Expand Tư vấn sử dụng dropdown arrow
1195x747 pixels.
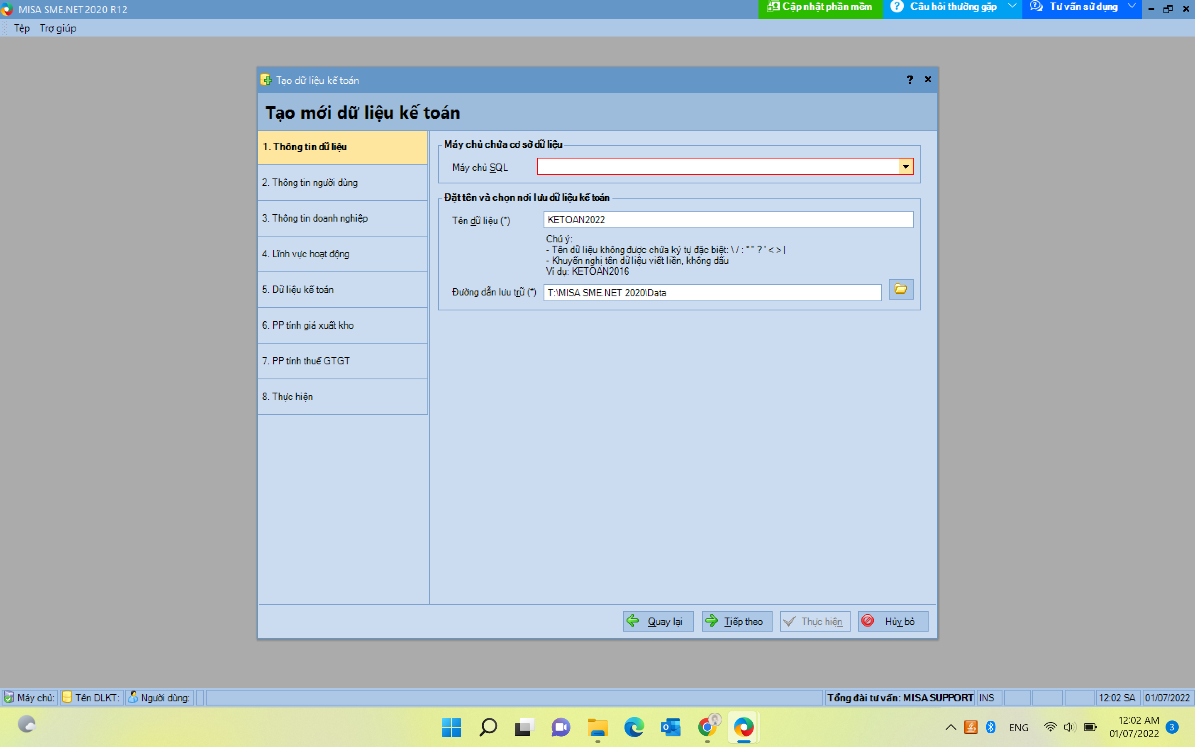pyautogui.click(x=1132, y=6)
